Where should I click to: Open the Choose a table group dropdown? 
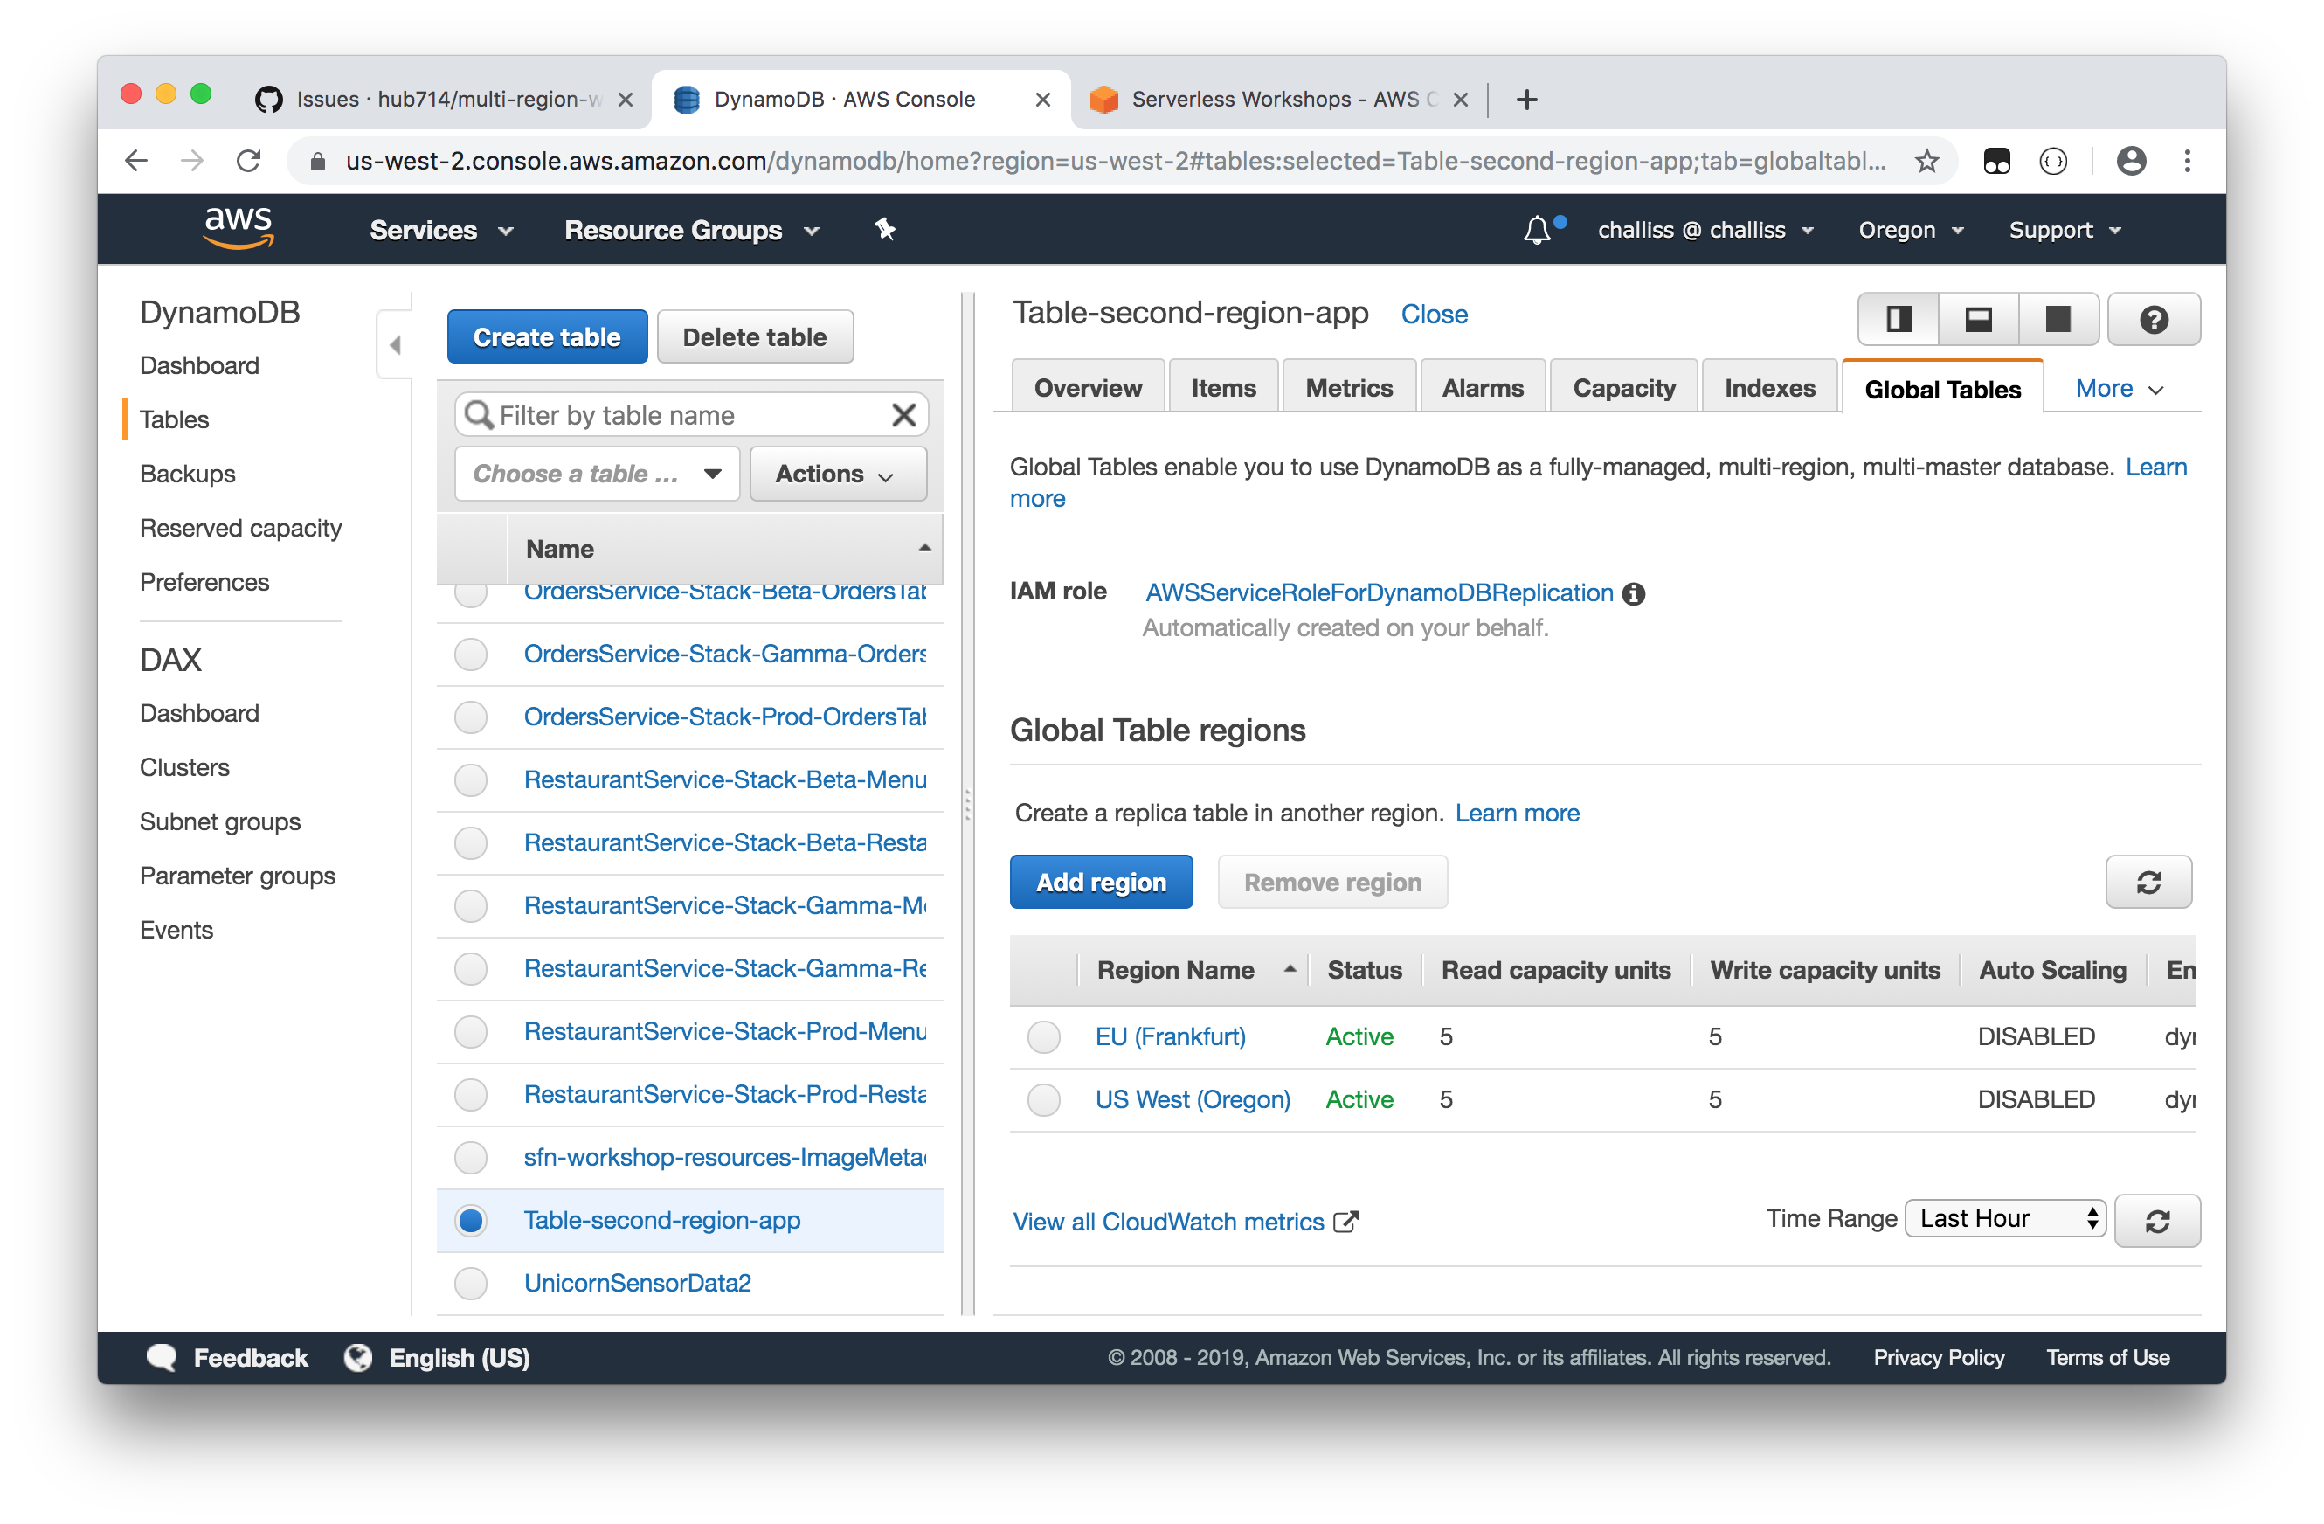pyautogui.click(x=597, y=474)
